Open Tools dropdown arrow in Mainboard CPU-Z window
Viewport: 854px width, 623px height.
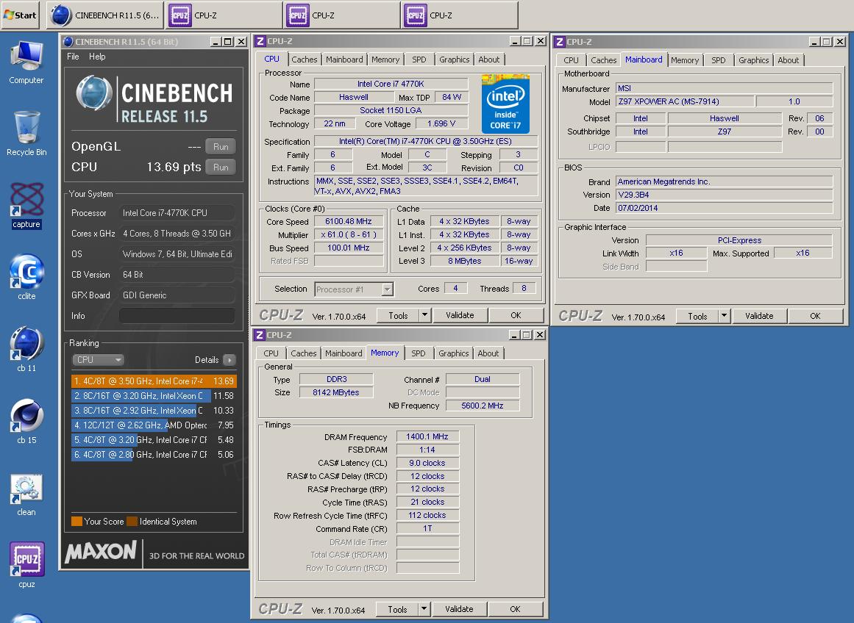[724, 316]
